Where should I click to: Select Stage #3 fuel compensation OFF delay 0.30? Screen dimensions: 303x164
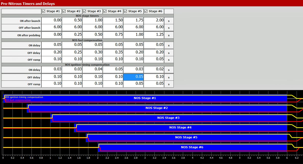pos(92,52)
